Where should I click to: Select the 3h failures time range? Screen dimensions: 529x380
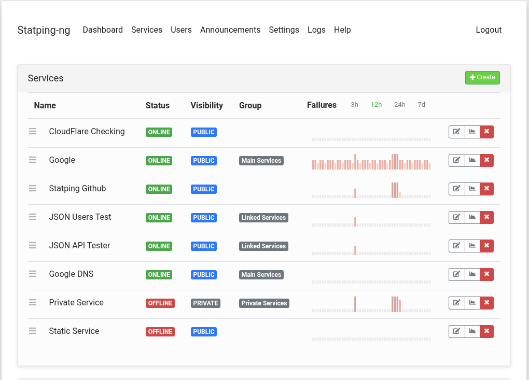(354, 105)
